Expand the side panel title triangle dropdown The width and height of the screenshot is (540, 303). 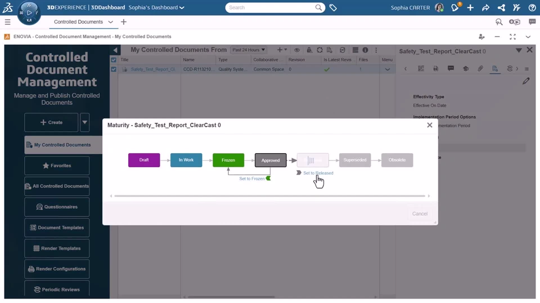519,50
